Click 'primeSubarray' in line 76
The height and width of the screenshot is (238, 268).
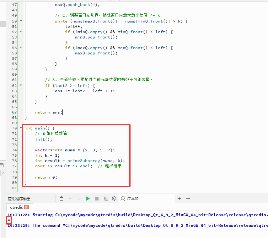click(x=83, y=161)
